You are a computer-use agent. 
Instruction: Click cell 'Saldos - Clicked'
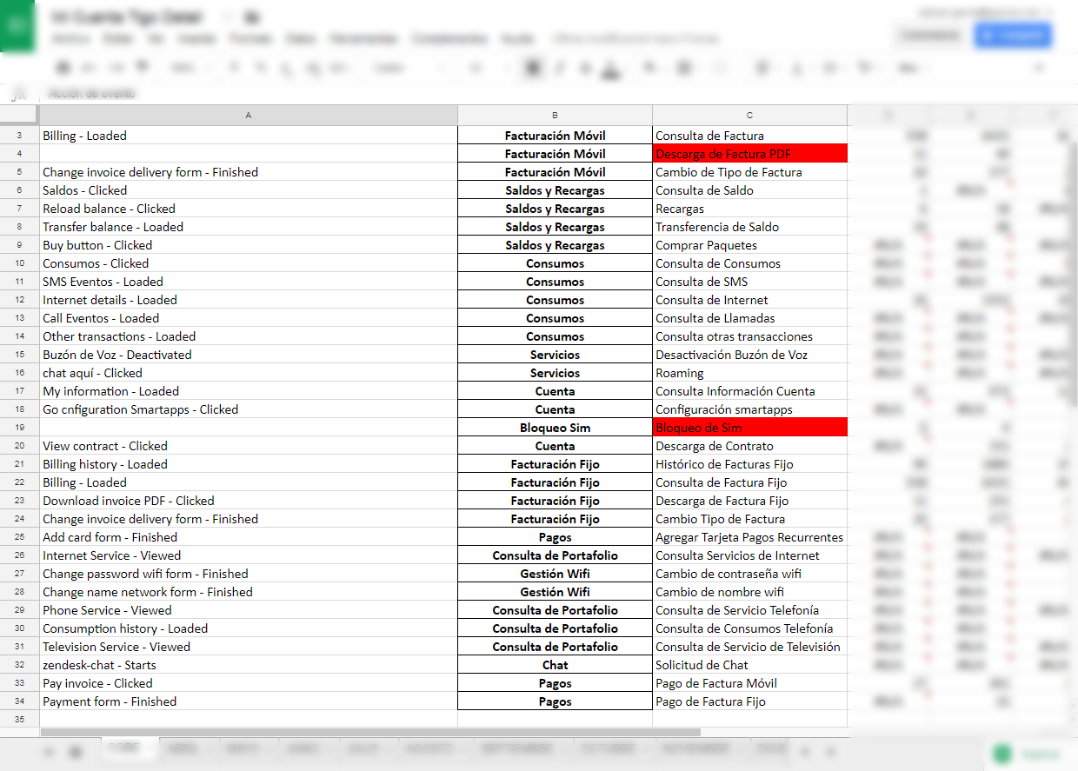[249, 190]
